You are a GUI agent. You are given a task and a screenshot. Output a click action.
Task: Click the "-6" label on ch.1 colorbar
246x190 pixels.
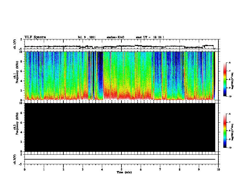[x=229, y=62]
